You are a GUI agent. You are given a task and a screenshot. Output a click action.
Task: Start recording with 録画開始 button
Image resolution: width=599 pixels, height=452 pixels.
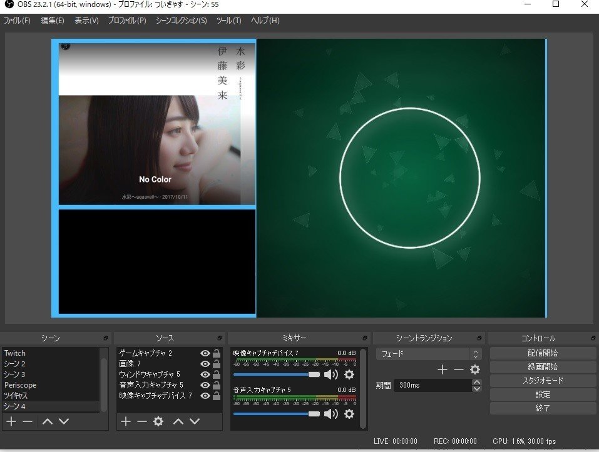543,367
